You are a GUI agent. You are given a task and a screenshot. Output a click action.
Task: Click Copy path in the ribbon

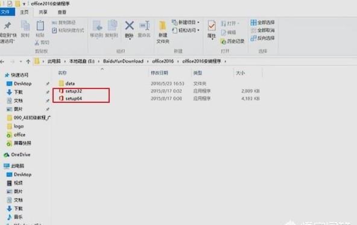tap(64, 22)
